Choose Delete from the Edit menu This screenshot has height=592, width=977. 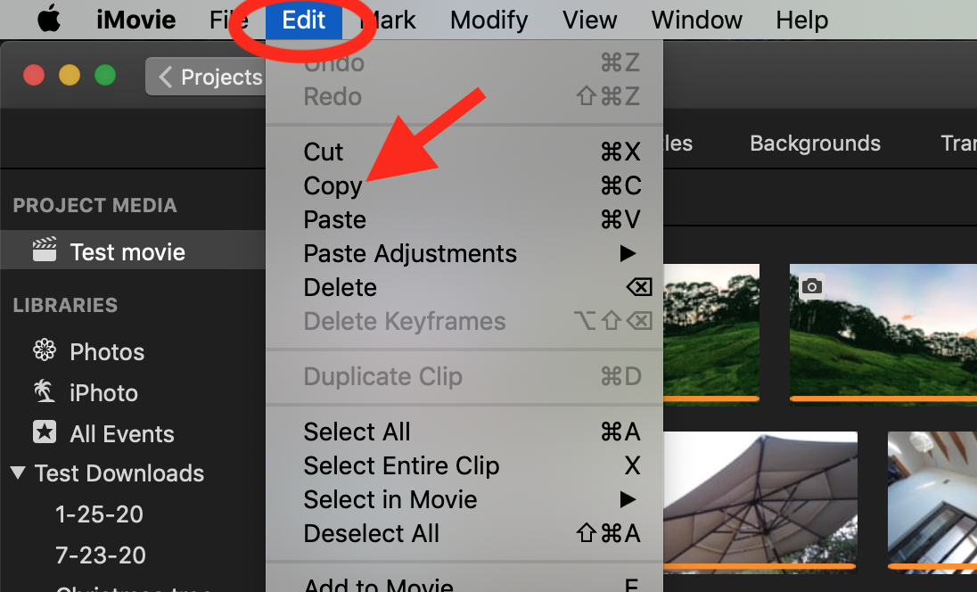tap(340, 288)
